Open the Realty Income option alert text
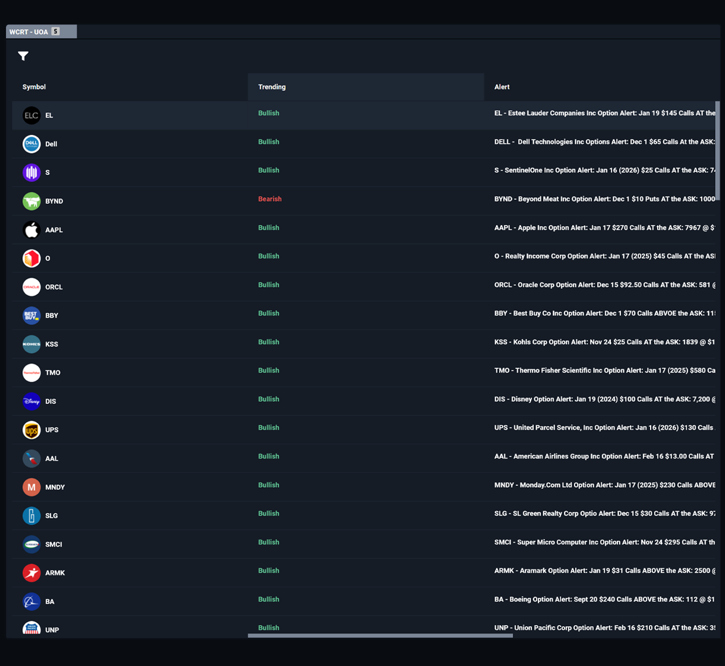 click(604, 257)
